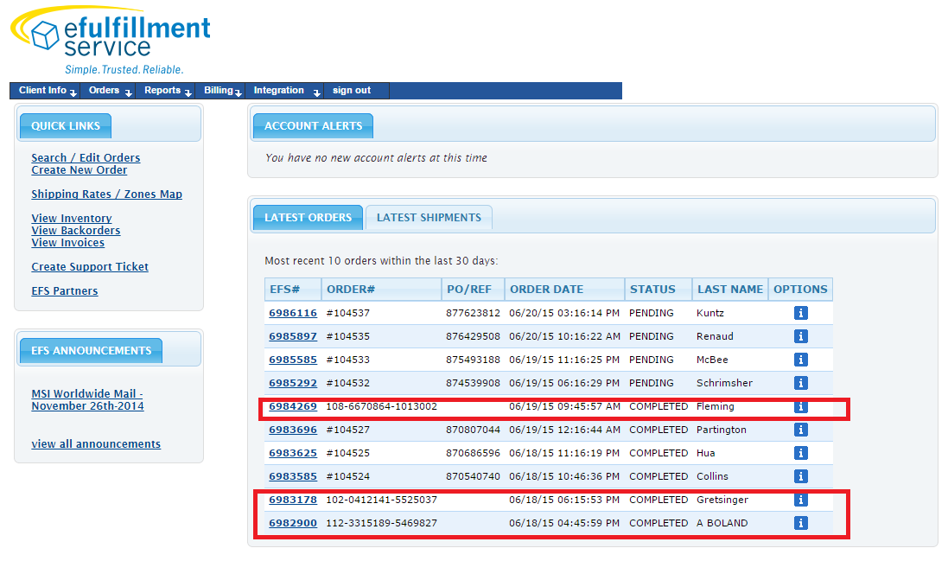Viewport: 948px width, 561px height.
Task: Click the LAST NAME column header
Action: pos(729,290)
